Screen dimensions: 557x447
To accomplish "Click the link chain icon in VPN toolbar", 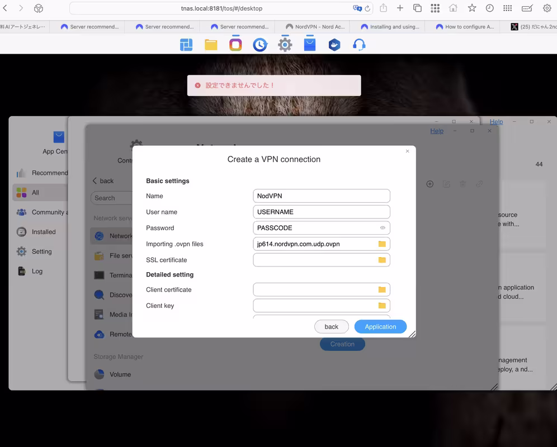I will point(479,184).
